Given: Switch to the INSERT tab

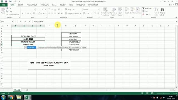Looking at the screenshot, I should tap(20, 5).
